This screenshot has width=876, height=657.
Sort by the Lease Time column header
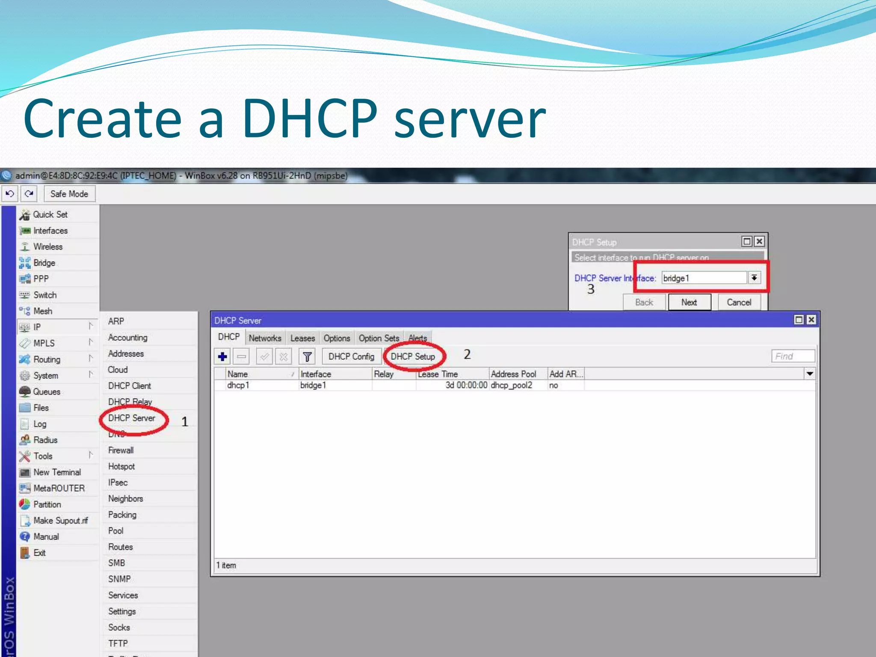point(453,374)
